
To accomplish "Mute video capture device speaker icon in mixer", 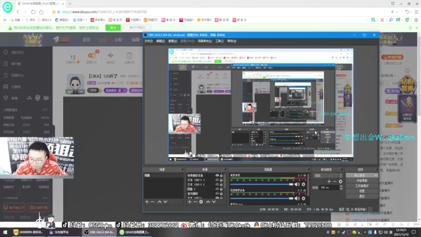I will pos(297,199).
